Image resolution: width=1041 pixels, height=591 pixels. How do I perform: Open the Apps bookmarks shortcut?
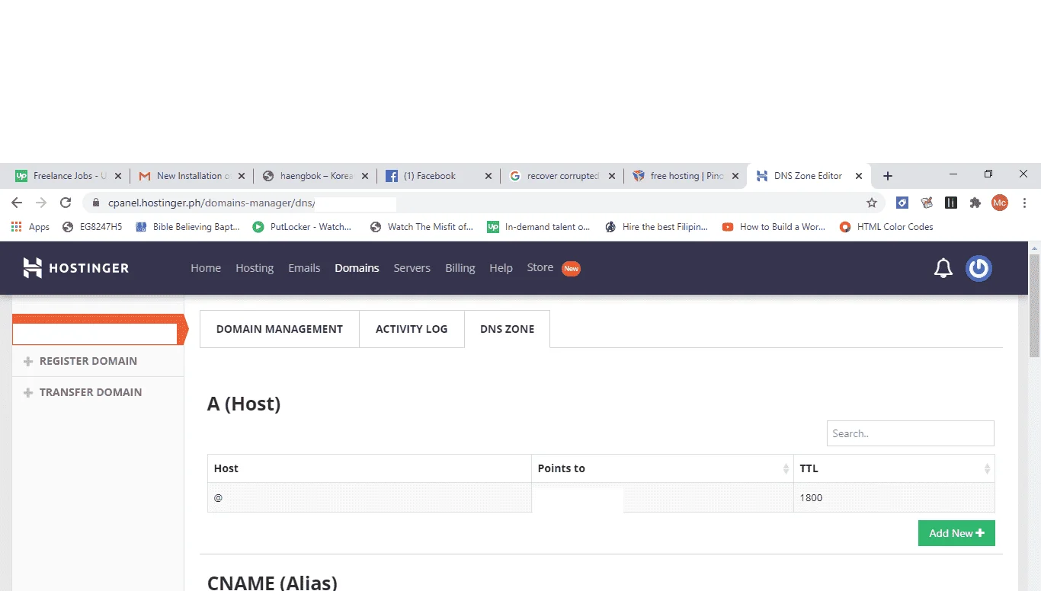pyautogui.click(x=30, y=227)
